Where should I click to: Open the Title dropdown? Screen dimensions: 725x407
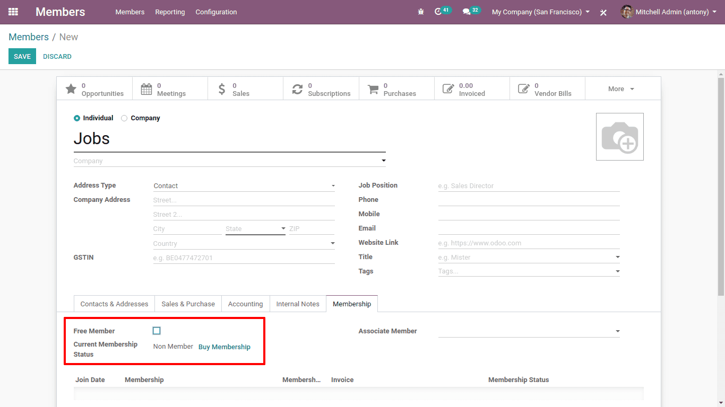tap(529, 258)
